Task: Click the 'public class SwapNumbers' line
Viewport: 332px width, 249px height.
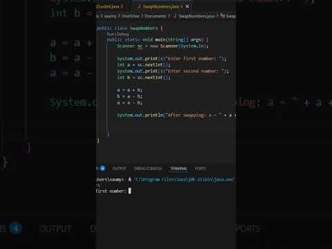Action: (129, 28)
